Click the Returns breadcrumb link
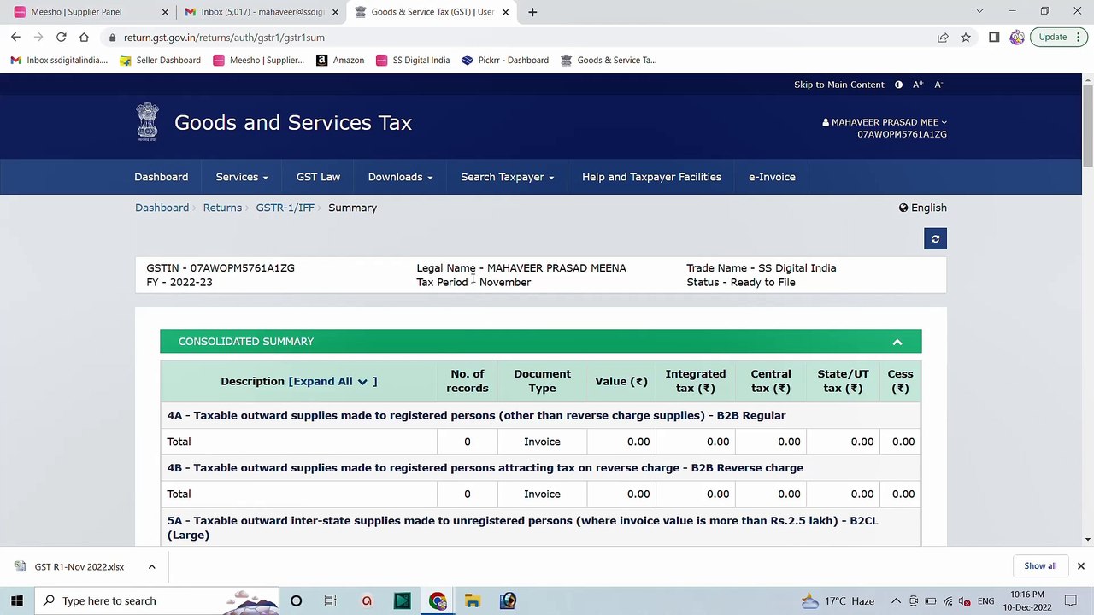The image size is (1094, 615). click(x=222, y=208)
